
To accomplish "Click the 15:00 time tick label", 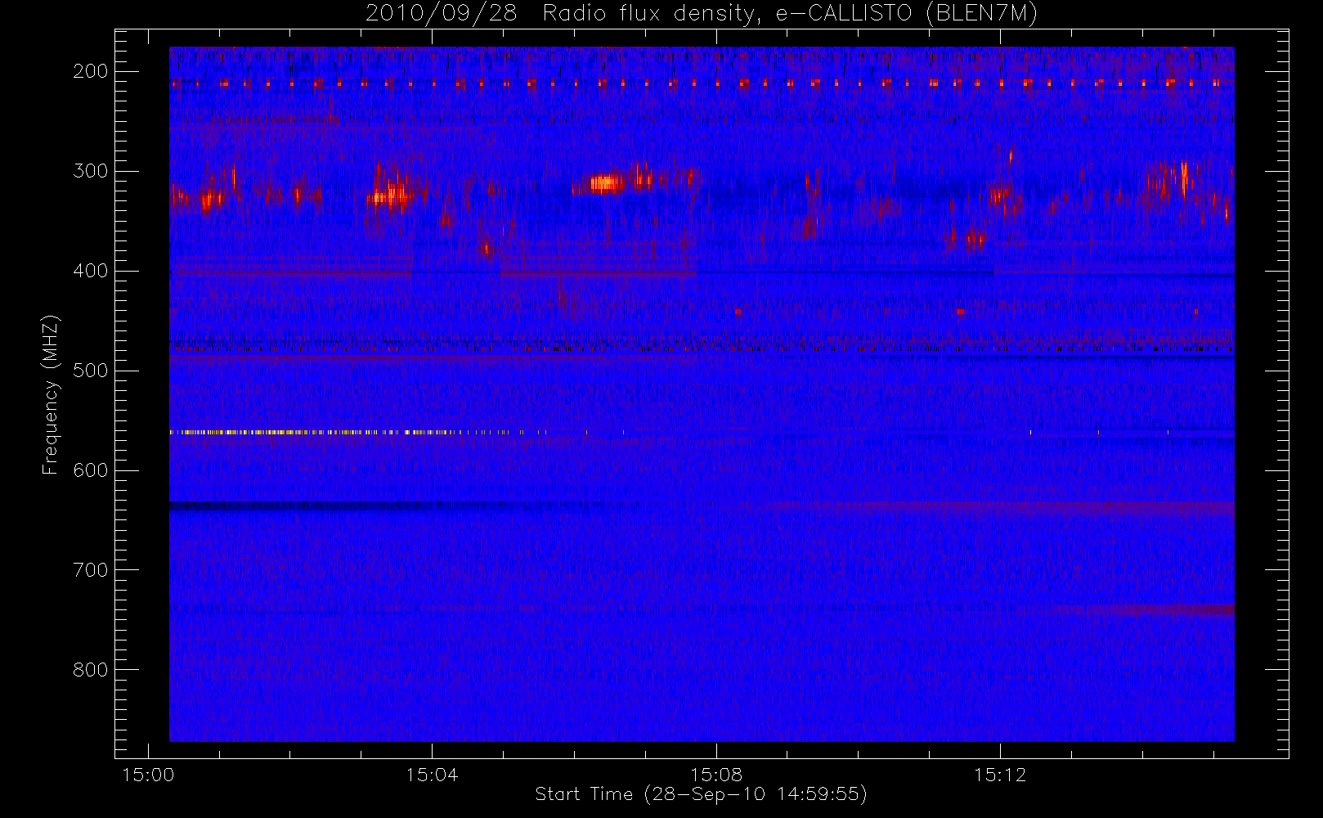I will (x=148, y=775).
